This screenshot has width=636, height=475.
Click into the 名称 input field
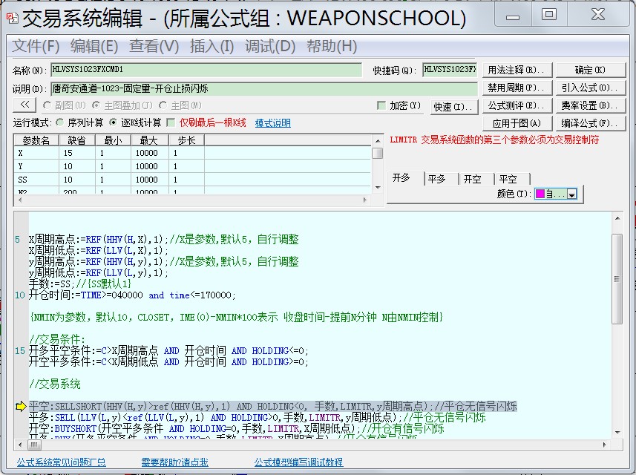tap(208, 71)
